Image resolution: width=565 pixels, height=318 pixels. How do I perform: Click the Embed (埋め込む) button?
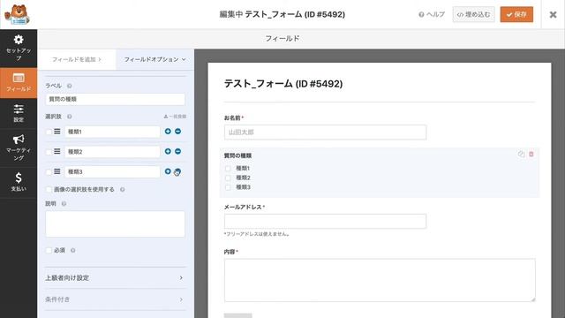(x=473, y=14)
